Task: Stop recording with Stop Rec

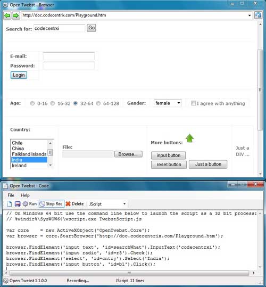Action: (52, 204)
